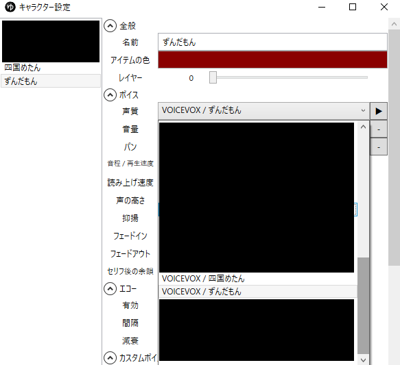Image resolution: width=400 pixels, height=365 pixels.
Task: Click the 有効 label under エコー
Action: tap(130, 305)
